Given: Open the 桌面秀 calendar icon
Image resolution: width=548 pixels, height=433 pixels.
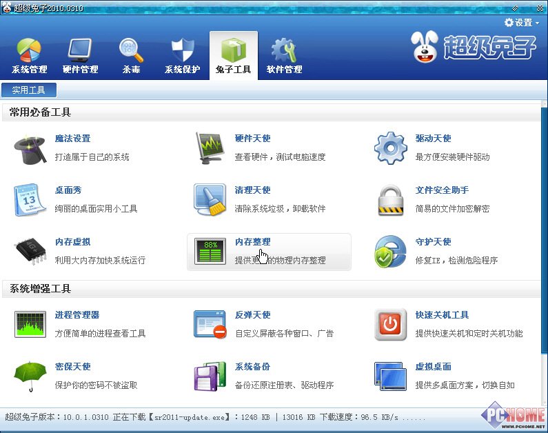Looking at the screenshot, I should click(30, 200).
